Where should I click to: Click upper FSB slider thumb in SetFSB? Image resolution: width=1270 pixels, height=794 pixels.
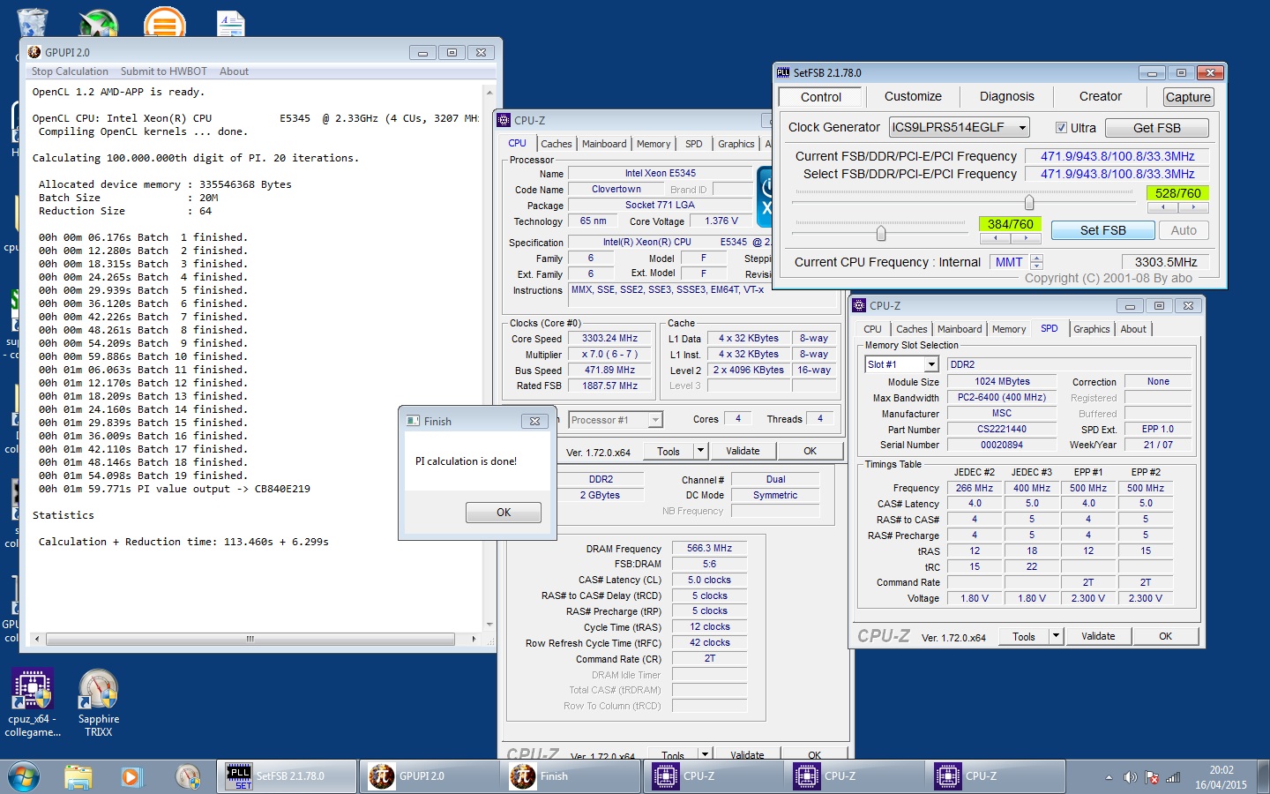coord(1028,202)
